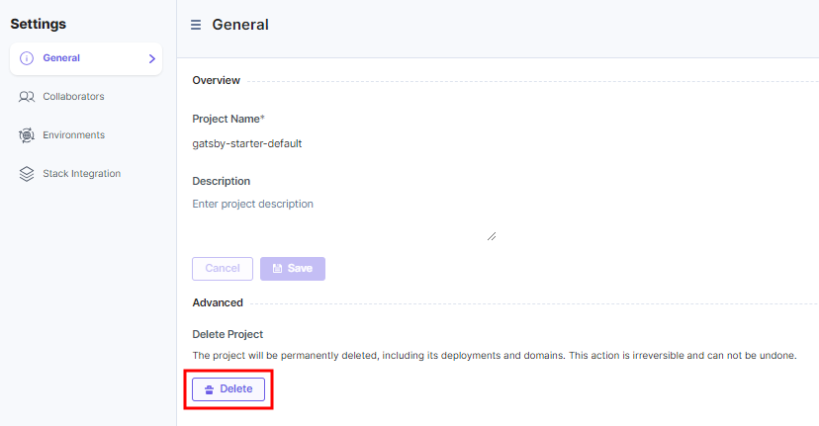Expand the chevron arrow next to General

pyautogui.click(x=152, y=58)
